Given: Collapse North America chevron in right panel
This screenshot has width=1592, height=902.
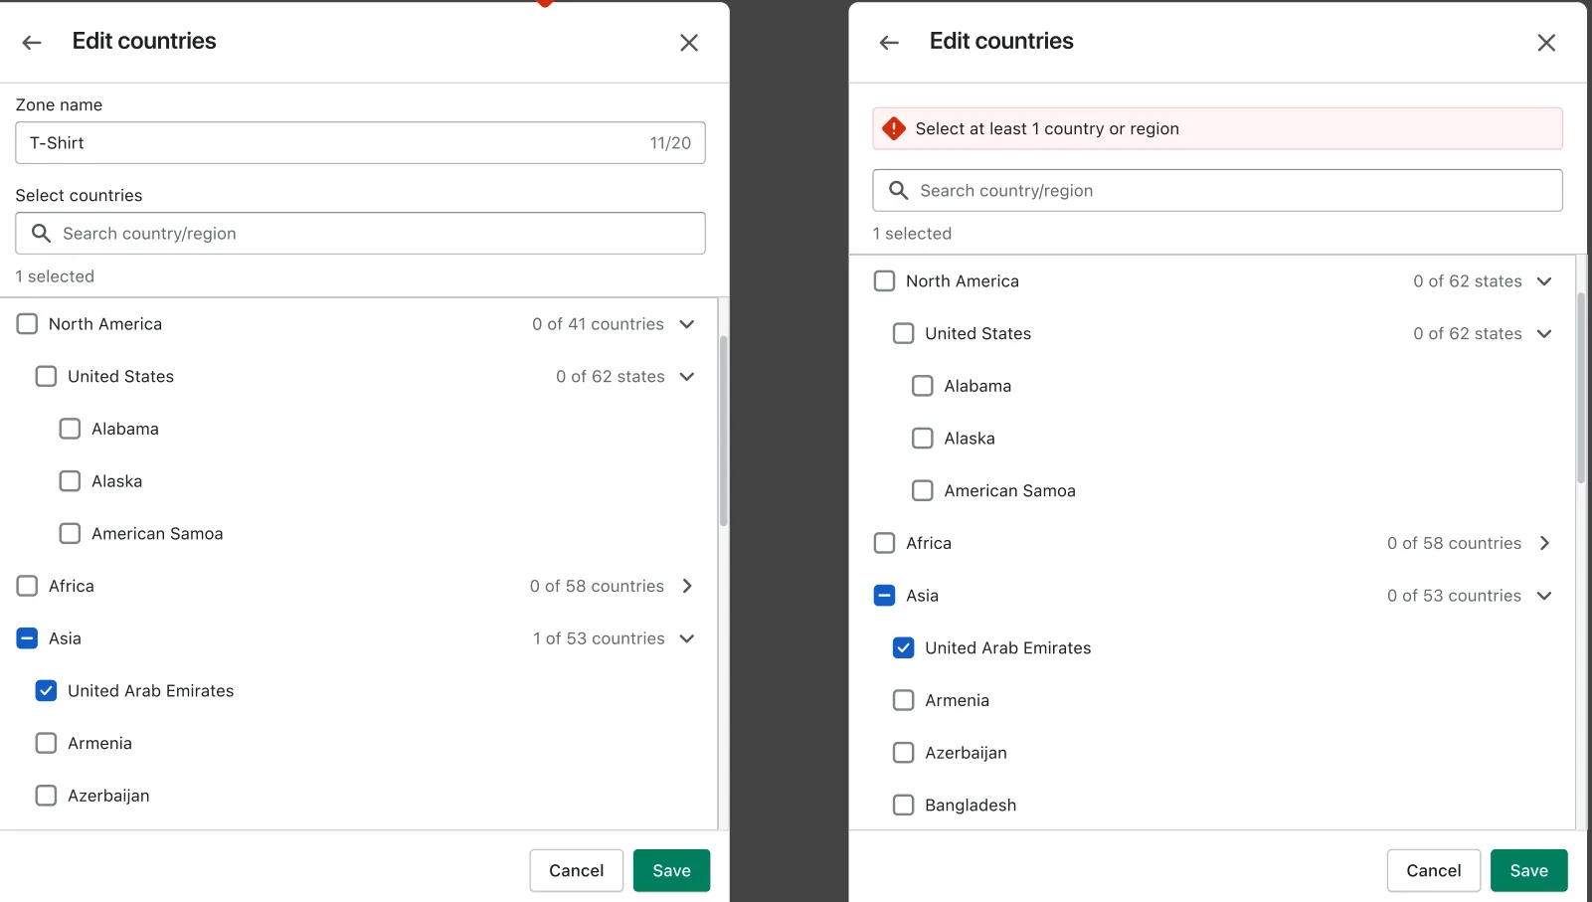Looking at the screenshot, I should pos(1544,281).
